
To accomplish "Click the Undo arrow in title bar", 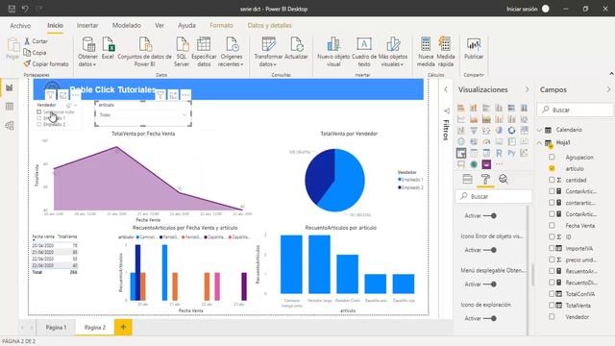I will 25,9.
